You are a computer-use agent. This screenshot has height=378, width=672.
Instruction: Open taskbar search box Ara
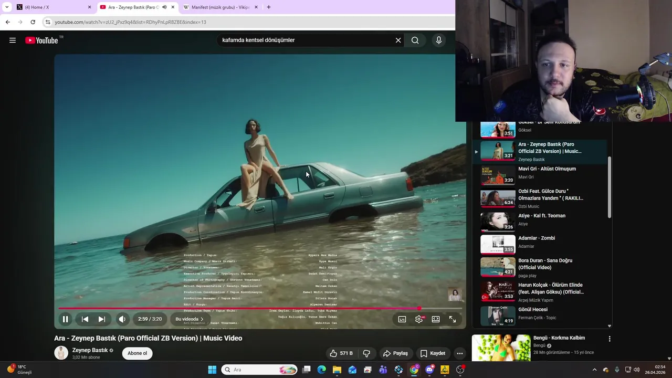(x=259, y=370)
